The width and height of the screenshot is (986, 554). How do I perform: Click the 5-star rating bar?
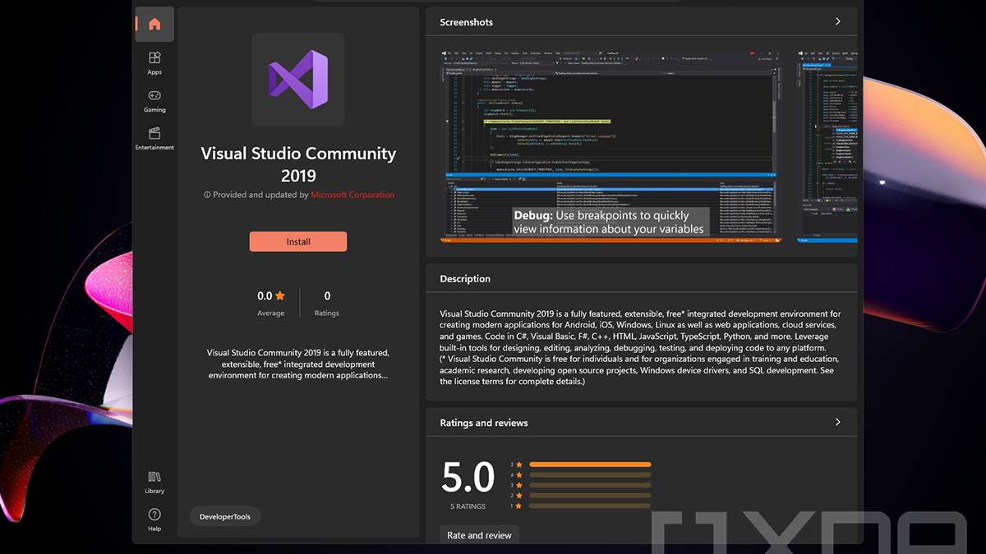[590, 465]
